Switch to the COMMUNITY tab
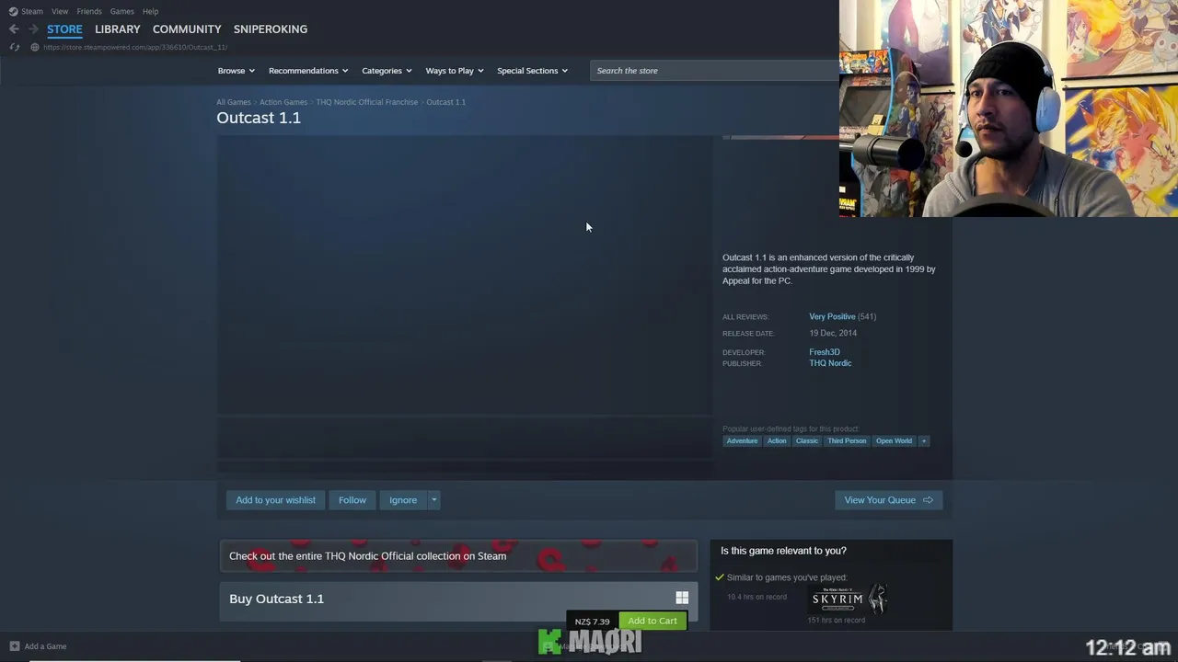 pyautogui.click(x=187, y=29)
